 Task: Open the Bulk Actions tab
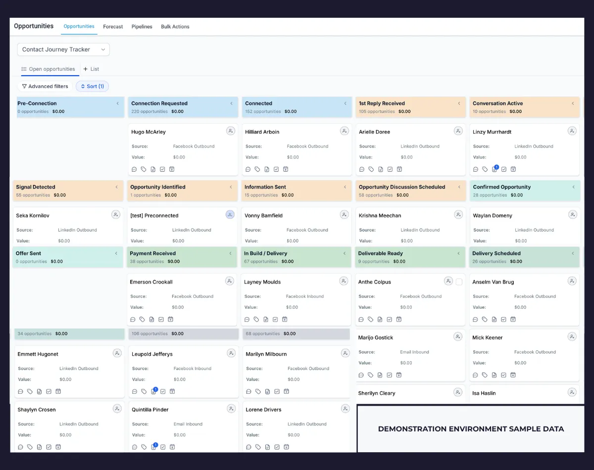(x=175, y=27)
